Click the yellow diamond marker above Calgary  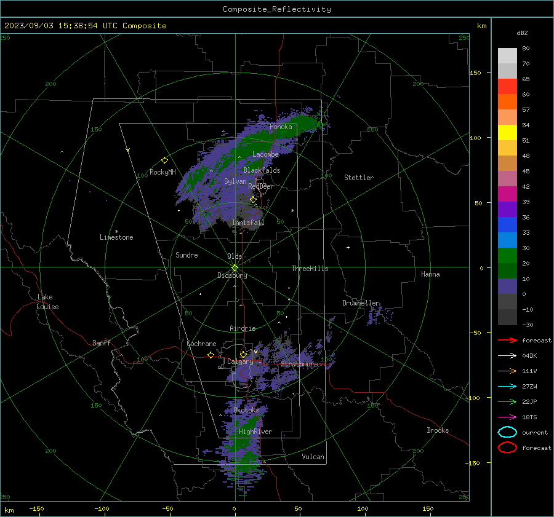click(x=243, y=354)
